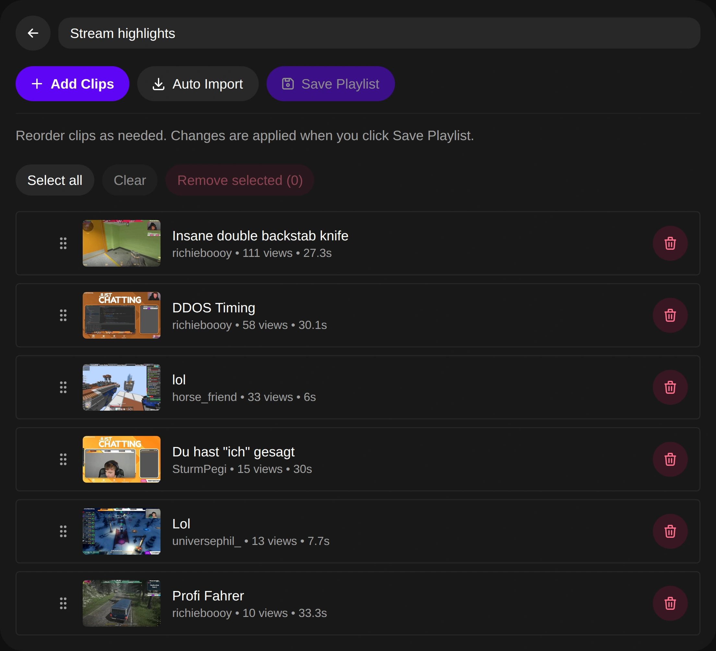Image resolution: width=716 pixels, height=651 pixels.
Task: Click "universephil_ • 13 views • 7.7s" text
Action: (251, 541)
